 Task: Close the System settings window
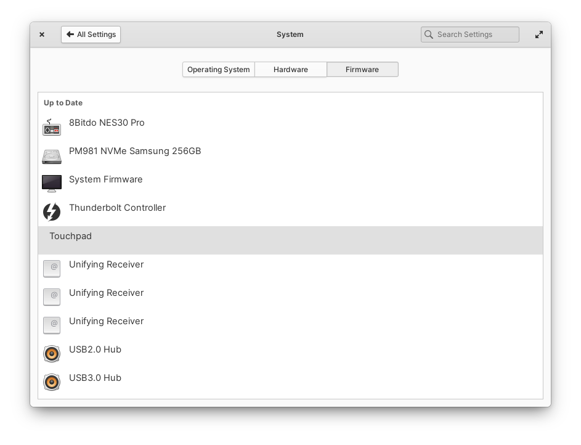click(x=41, y=34)
